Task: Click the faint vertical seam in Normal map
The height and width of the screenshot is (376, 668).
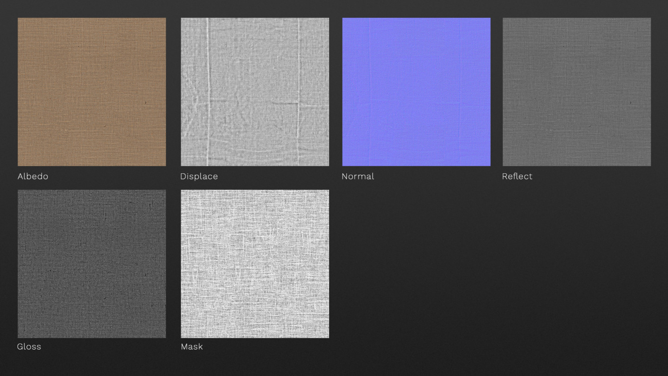Action: coord(369,89)
